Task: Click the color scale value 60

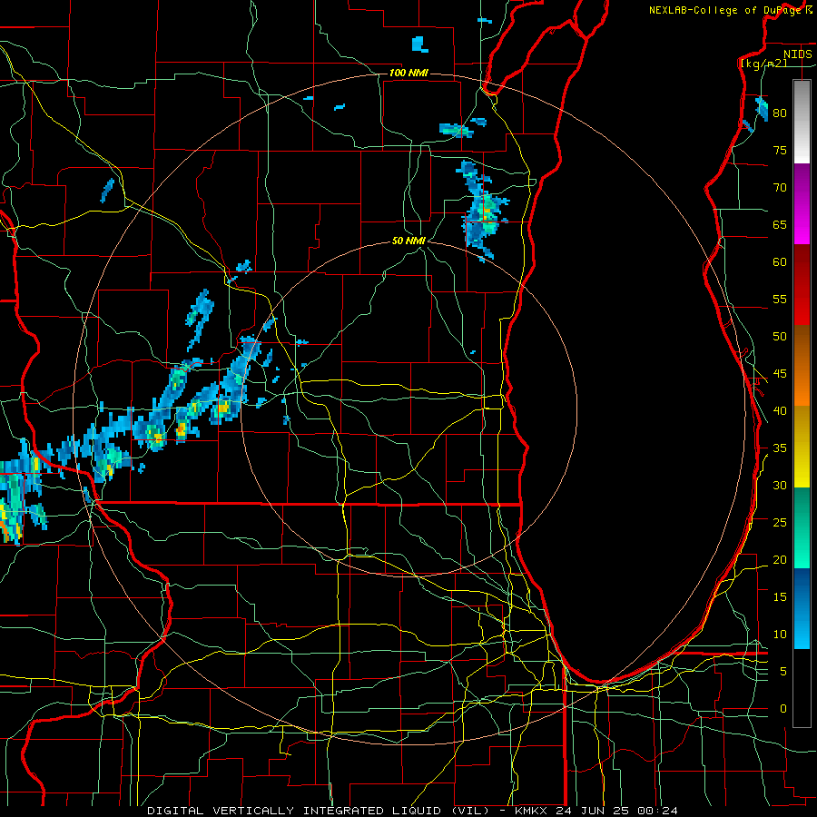Action: pos(780,262)
